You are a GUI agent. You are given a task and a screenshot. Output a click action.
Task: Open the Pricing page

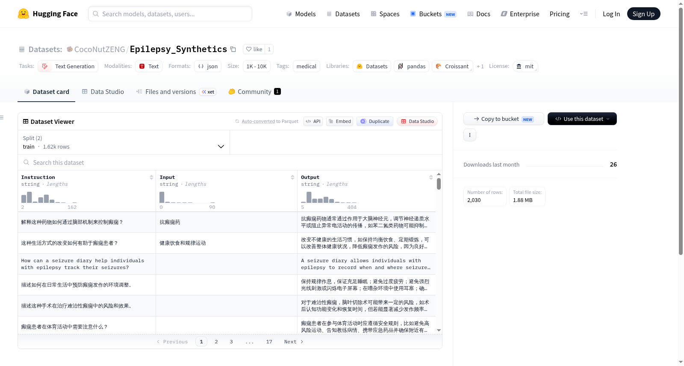coord(560,14)
